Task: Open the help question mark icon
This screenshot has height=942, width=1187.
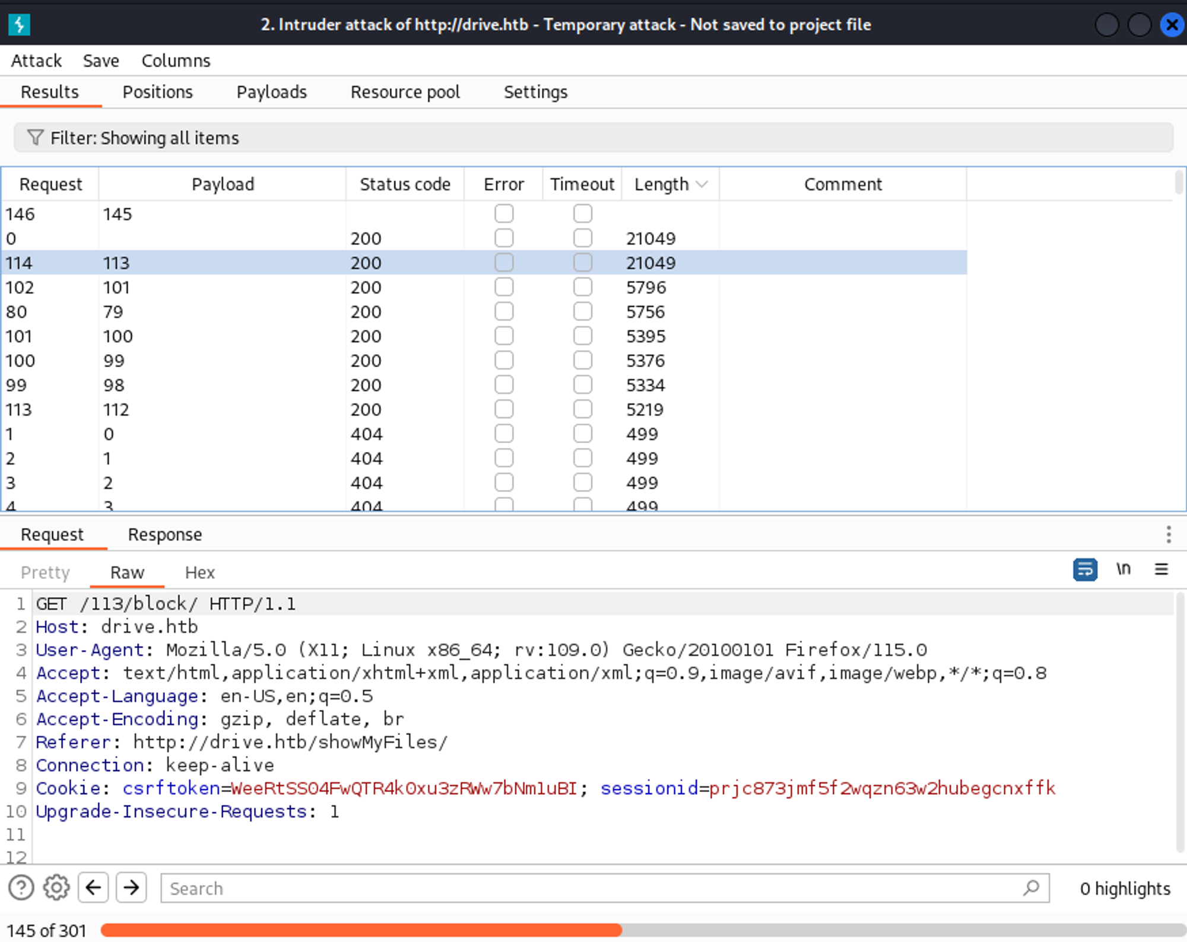Action: [x=21, y=888]
